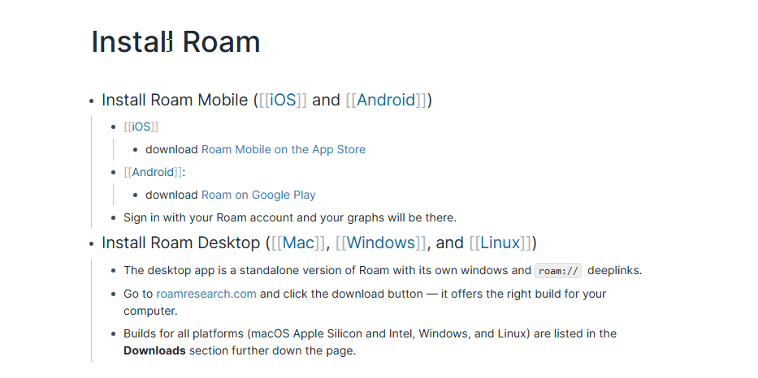
Task: Open the Mac page link
Action: [298, 243]
